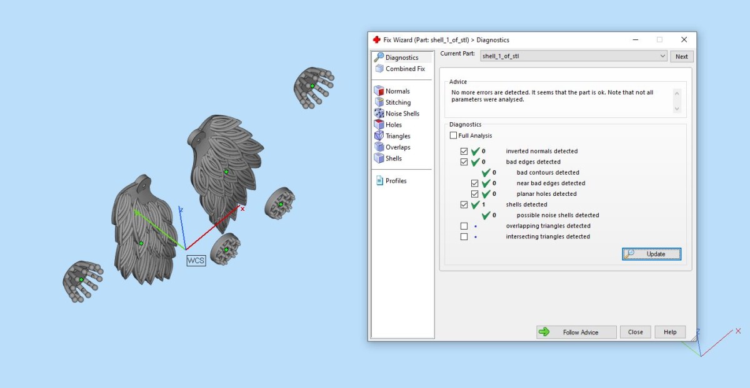Enable intersecting triangles detected checkbox

(x=464, y=236)
